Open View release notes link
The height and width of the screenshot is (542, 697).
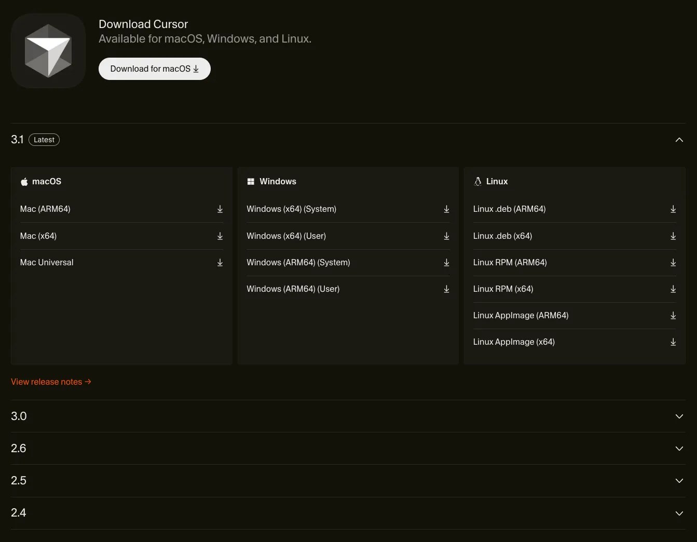51,382
